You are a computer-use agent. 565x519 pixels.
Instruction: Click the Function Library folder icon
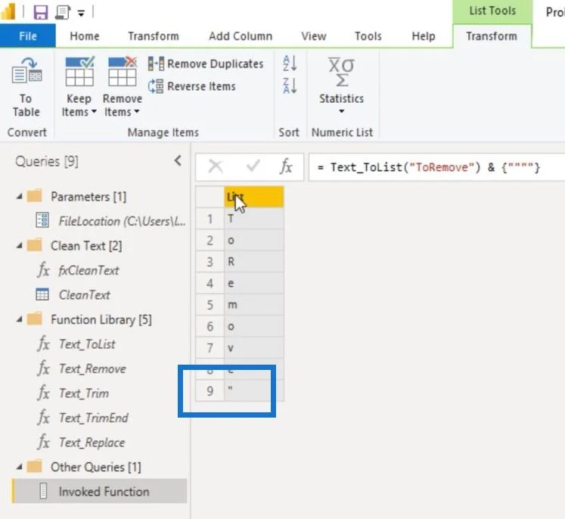click(35, 319)
